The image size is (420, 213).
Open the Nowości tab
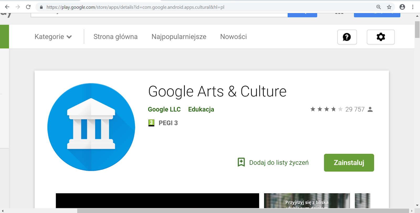click(233, 37)
